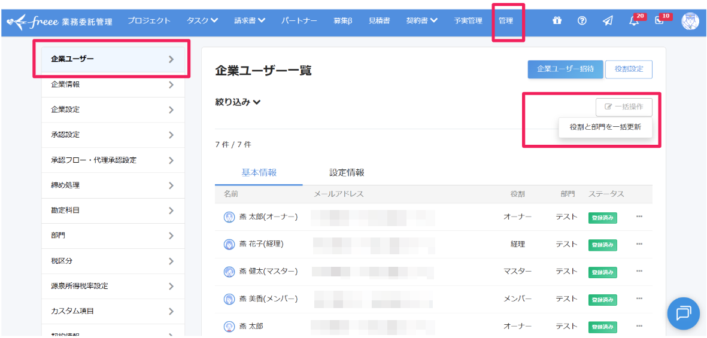Open the more options for 燕 健太(マスター) row

coord(639,272)
